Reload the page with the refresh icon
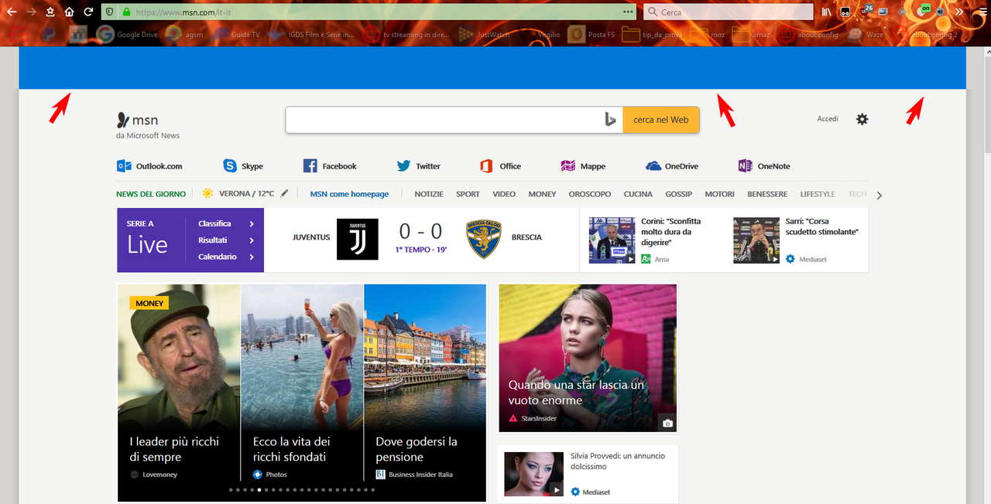The image size is (991, 504). point(89,12)
